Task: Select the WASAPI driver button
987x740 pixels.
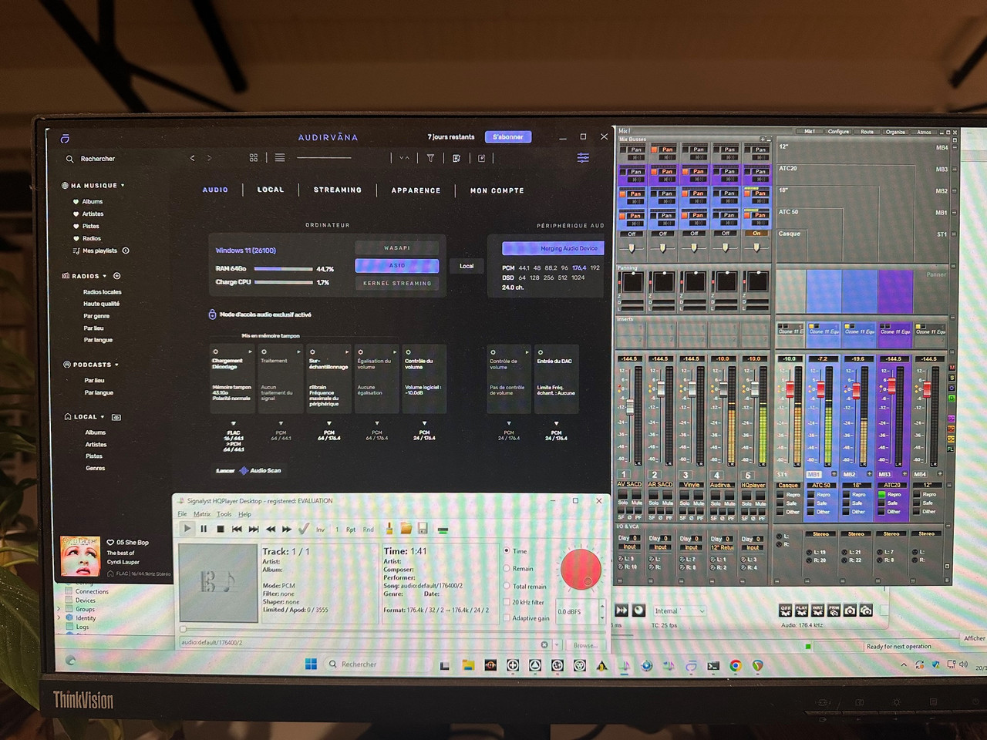Action: (x=397, y=247)
